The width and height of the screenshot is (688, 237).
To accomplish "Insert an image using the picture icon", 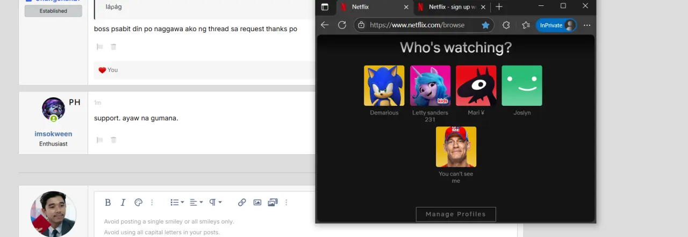I will [257, 203].
